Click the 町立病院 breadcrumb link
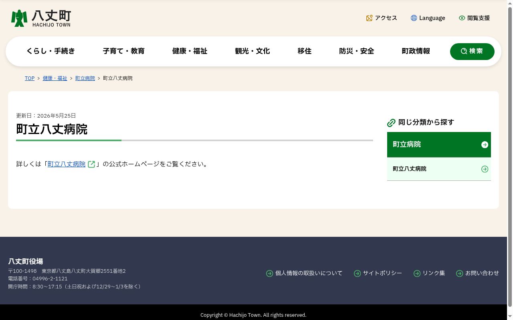Image resolution: width=513 pixels, height=320 pixels. coord(85,78)
